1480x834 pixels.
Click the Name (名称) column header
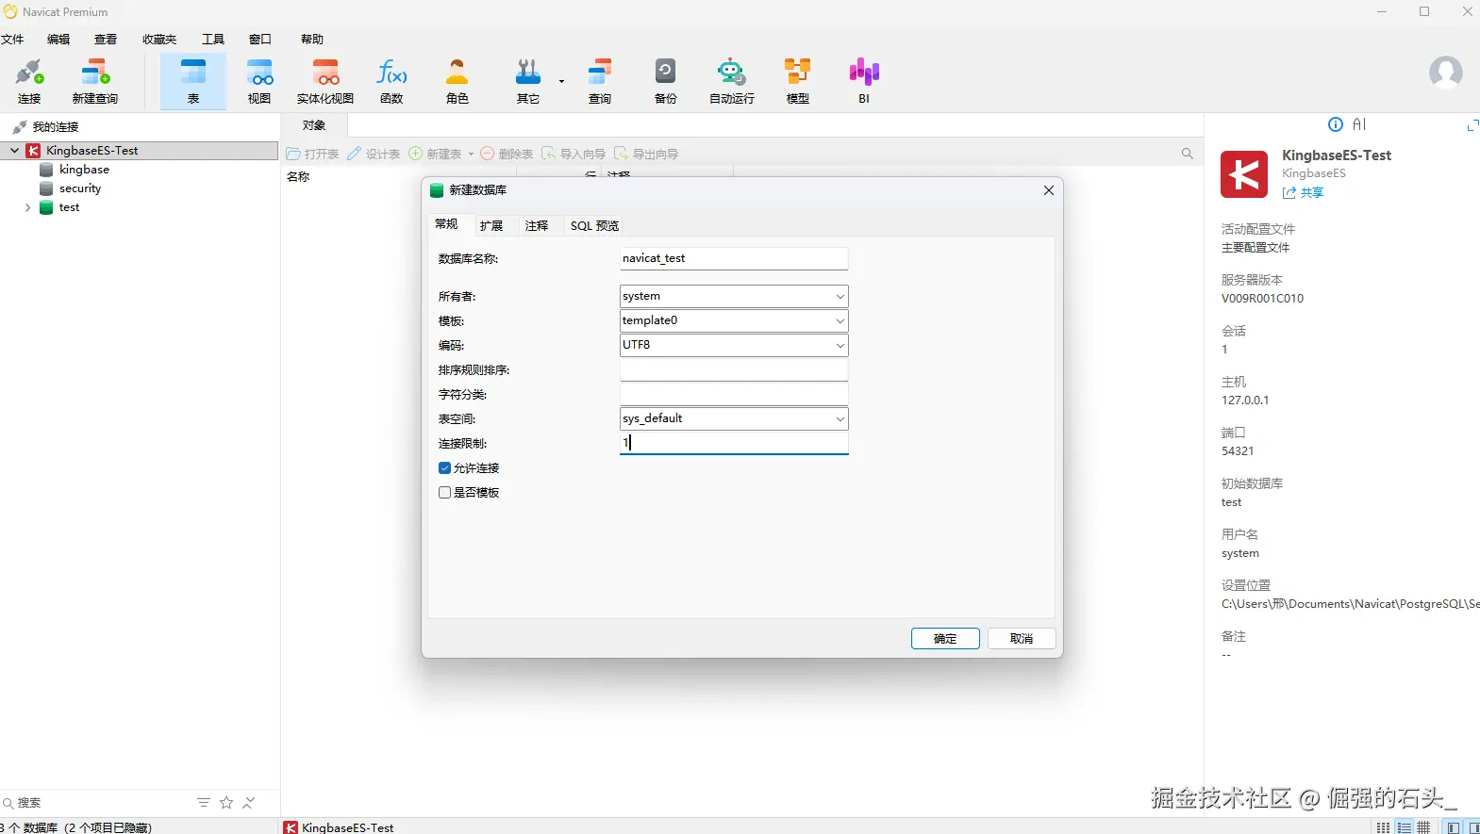(x=298, y=177)
